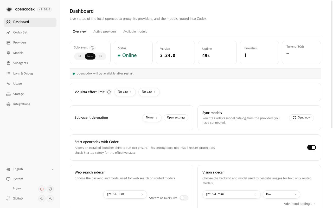The height and width of the screenshot is (208, 333).
Task: Click the vertical scrollbar on the right
Action: (x=331, y=64)
